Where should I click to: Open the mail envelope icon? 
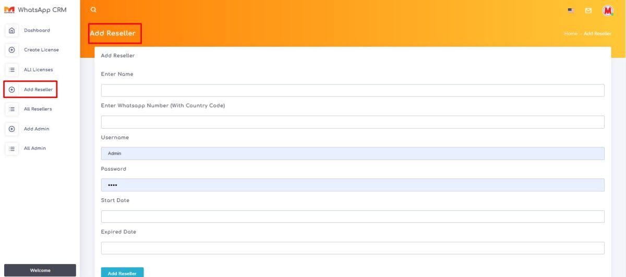tap(588, 10)
